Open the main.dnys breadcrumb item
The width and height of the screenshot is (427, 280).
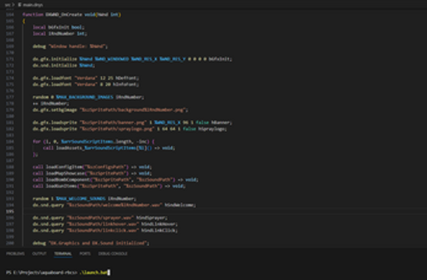pyautogui.click(x=32, y=5)
